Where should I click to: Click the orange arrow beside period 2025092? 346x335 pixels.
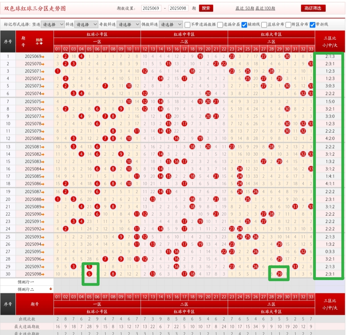(x=43, y=229)
